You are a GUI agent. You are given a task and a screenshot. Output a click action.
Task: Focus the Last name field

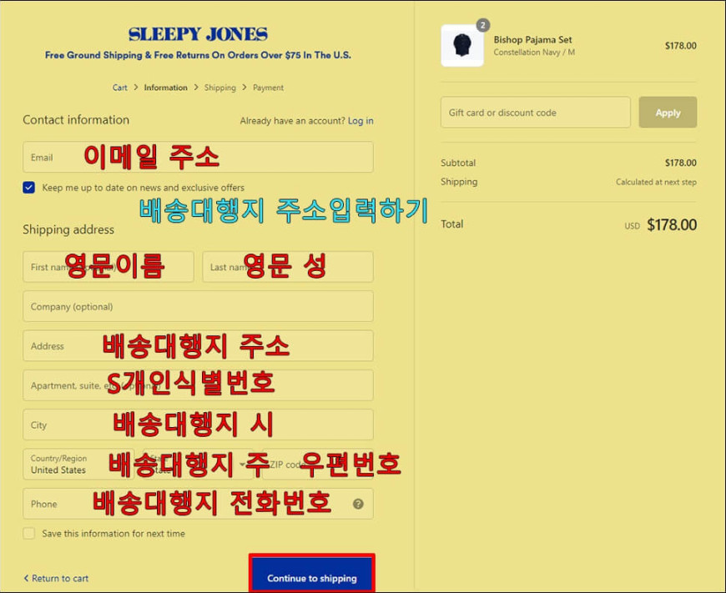(288, 267)
